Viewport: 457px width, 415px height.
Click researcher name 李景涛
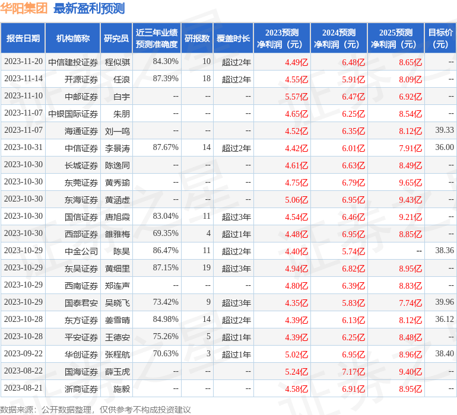(x=117, y=148)
